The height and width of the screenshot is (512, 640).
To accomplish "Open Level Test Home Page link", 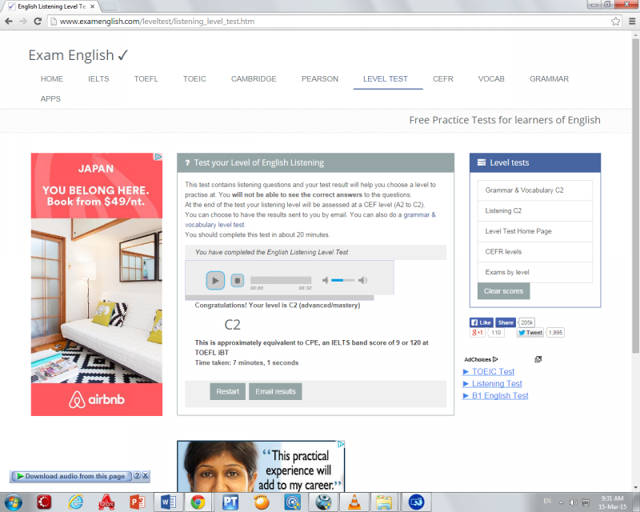I will (x=535, y=231).
